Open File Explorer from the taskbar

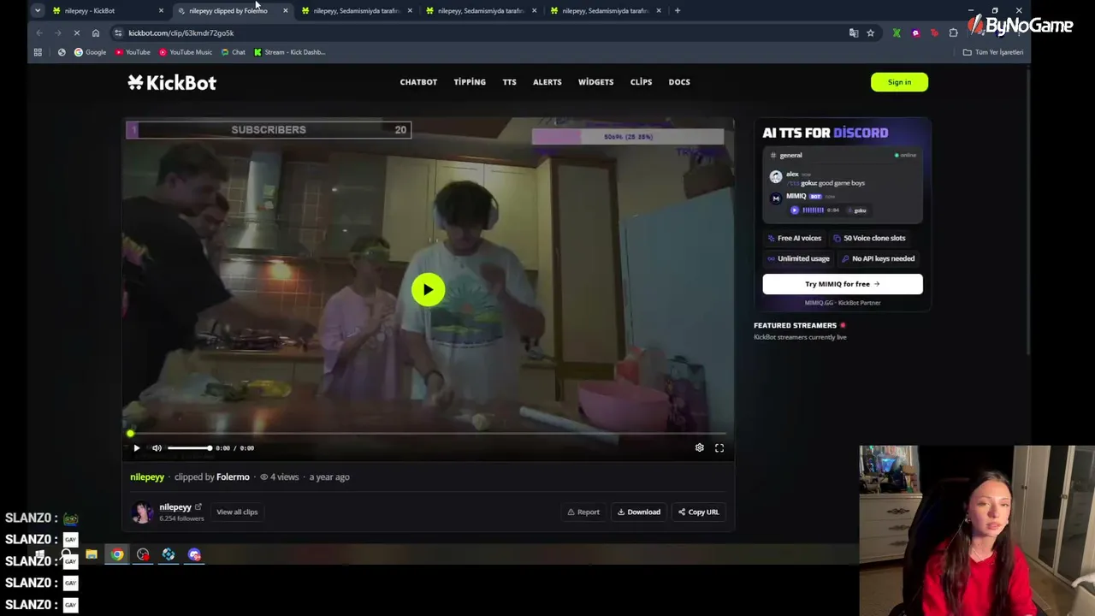92,554
